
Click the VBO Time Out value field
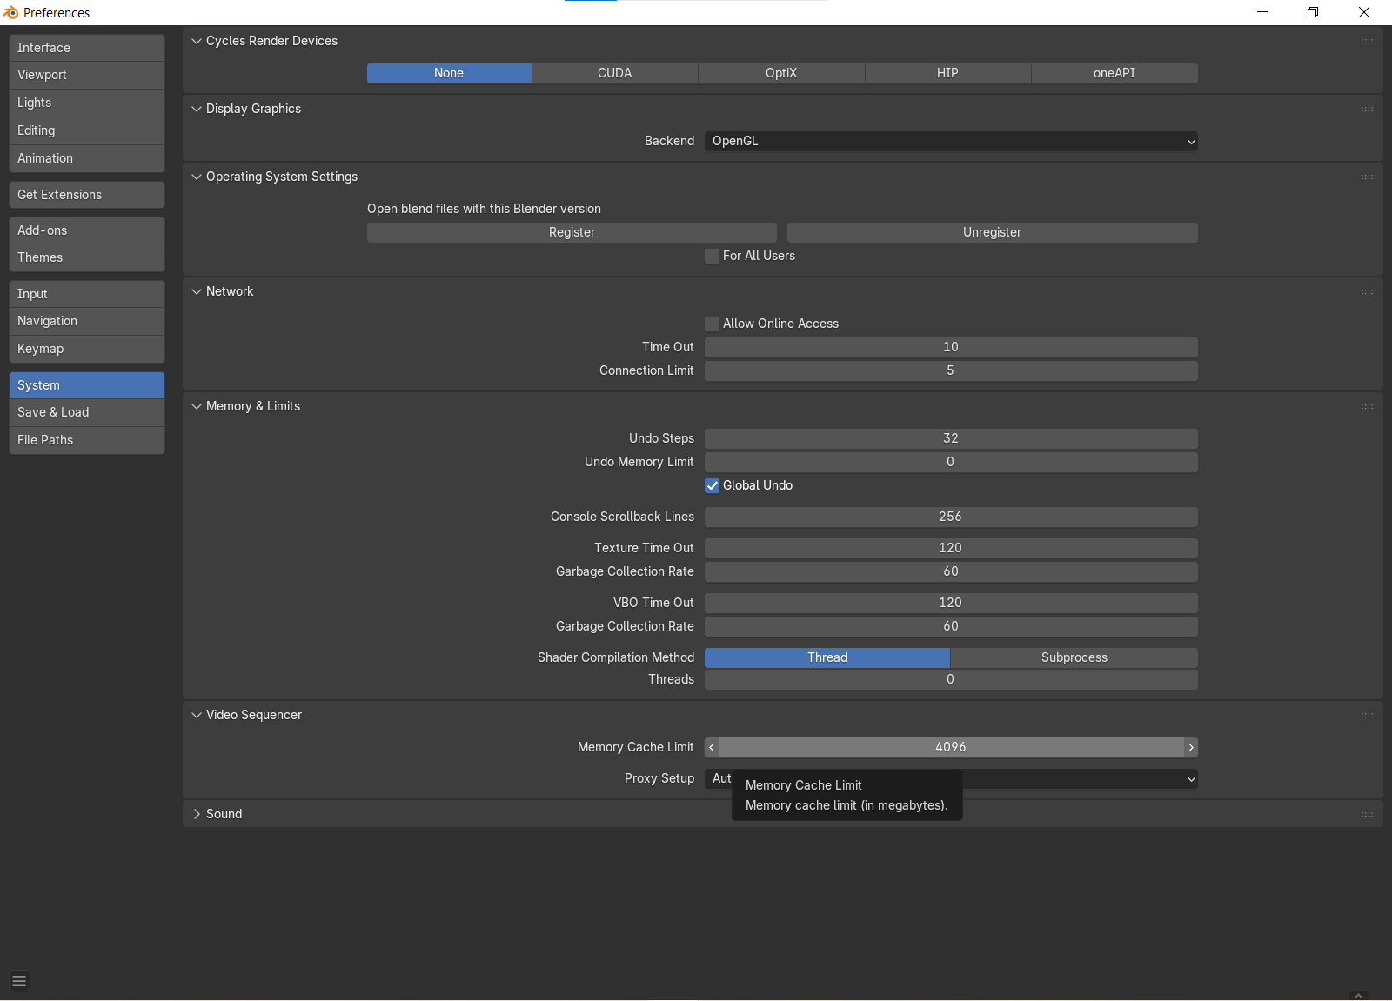(x=951, y=603)
